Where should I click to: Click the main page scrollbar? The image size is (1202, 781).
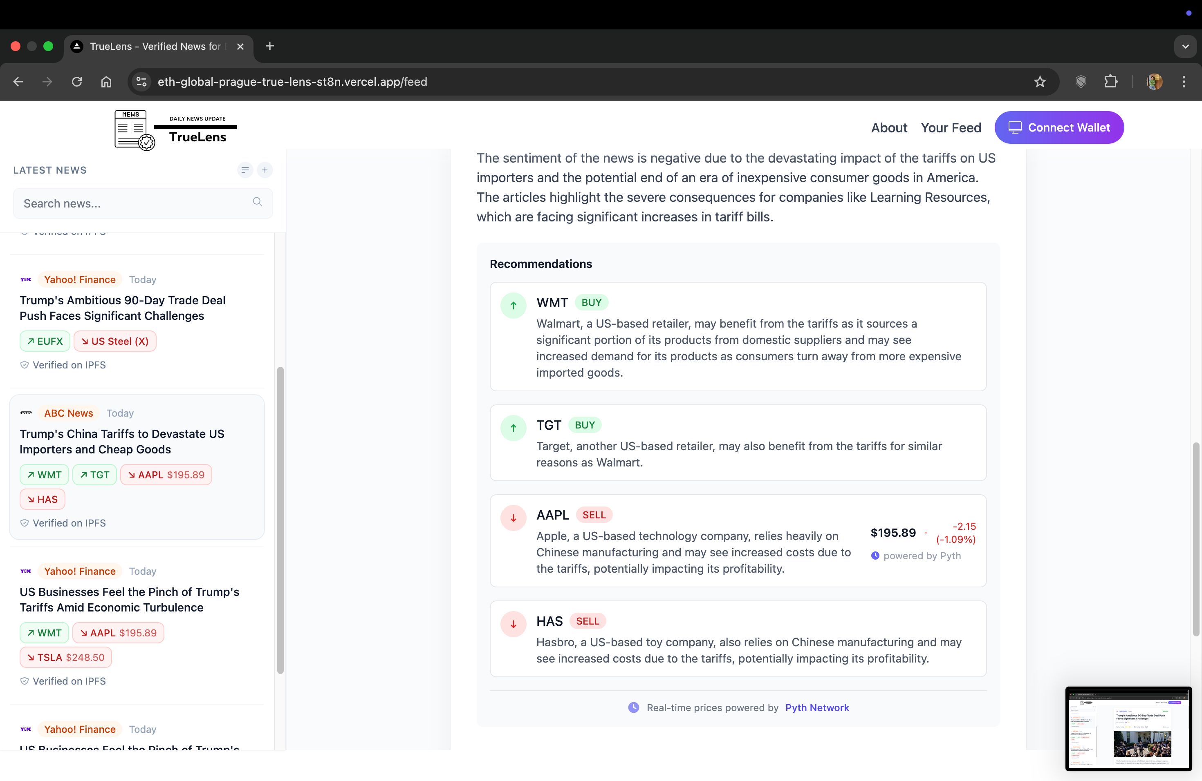(1195, 539)
